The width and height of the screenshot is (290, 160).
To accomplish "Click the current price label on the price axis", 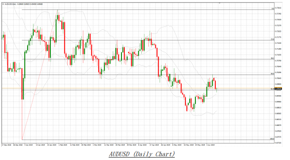I will (x=278, y=89).
